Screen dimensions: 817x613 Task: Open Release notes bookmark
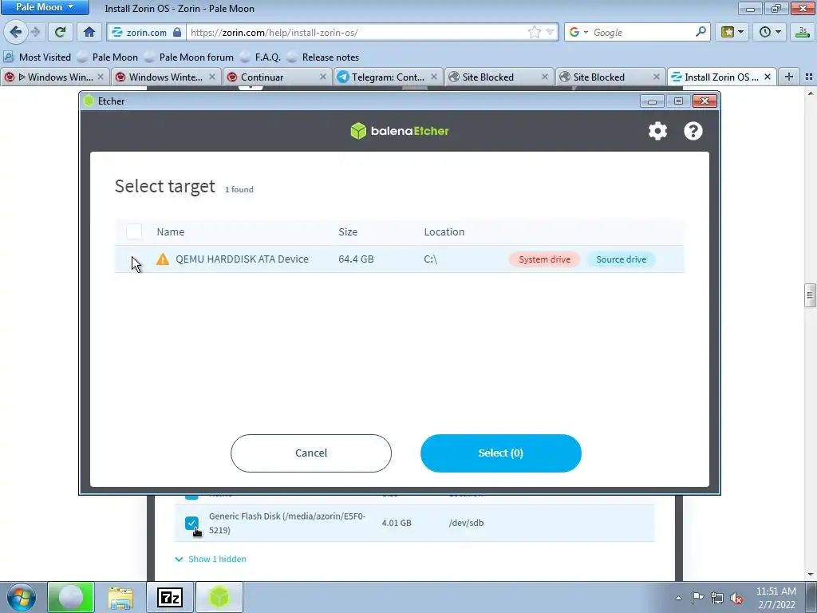tap(323, 57)
